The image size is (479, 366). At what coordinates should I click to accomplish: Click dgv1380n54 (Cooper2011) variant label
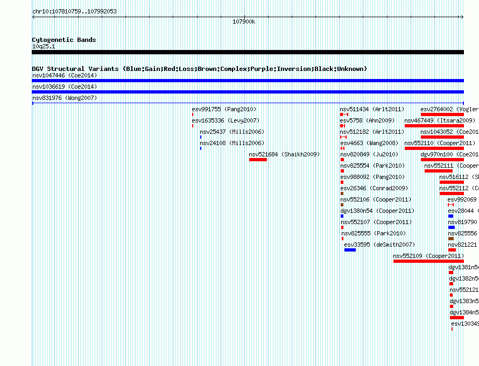click(377, 211)
